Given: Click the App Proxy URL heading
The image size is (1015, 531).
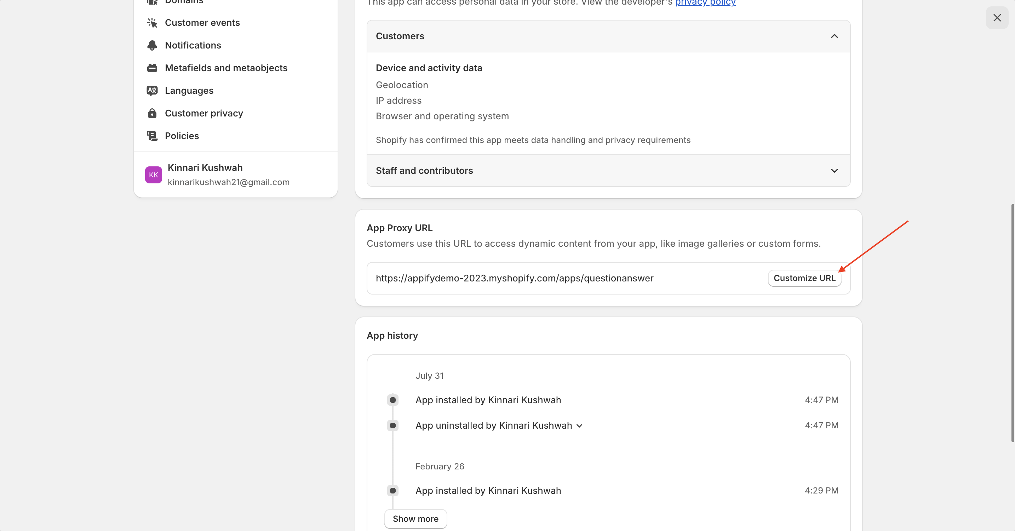Looking at the screenshot, I should click(x=400, y=228).
